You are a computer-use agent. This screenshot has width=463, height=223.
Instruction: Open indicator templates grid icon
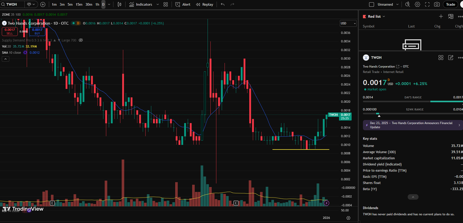click(x=166, y=5)
